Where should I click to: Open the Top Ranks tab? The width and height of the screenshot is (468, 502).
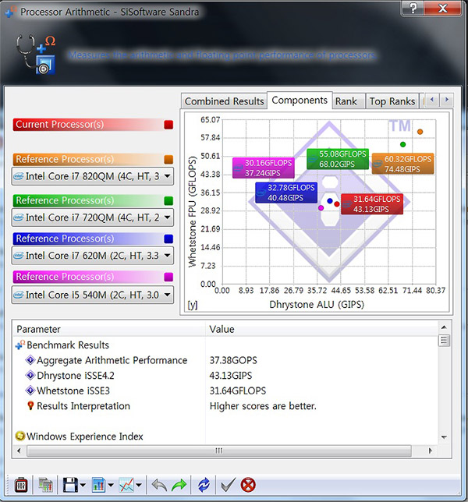[392, 101]
